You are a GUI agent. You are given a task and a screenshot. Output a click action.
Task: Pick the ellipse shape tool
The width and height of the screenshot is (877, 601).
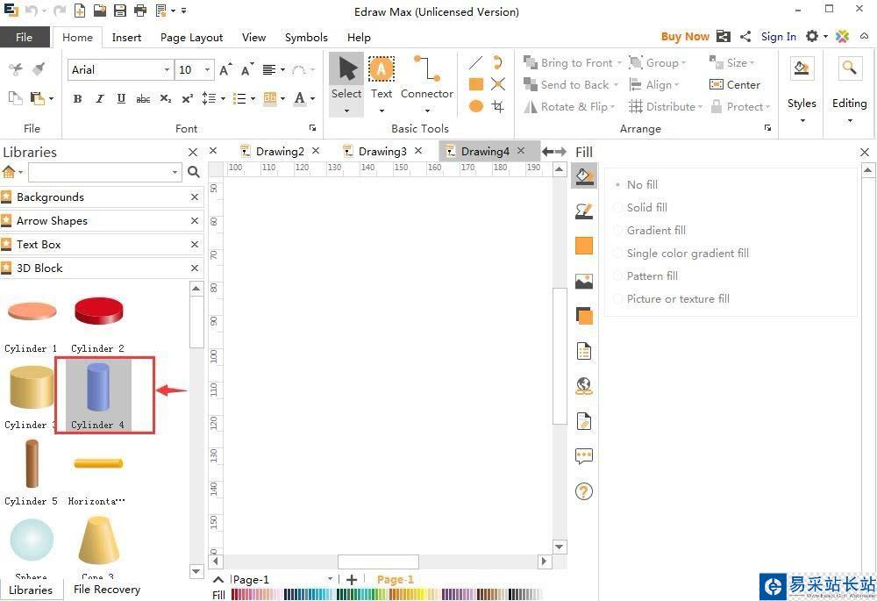pos(476,106)
